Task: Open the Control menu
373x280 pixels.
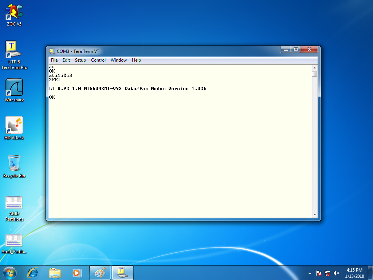Action: [98, 60]
